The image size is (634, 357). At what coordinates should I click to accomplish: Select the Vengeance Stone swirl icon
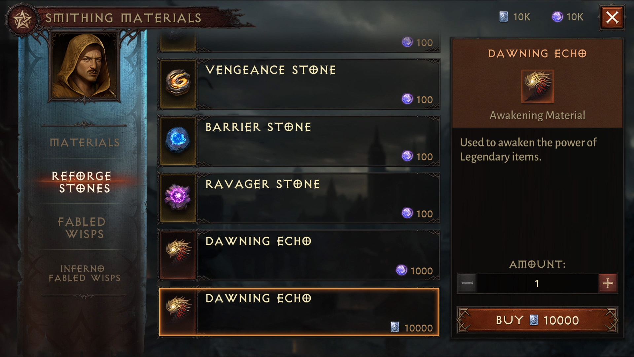pos(178,84)
